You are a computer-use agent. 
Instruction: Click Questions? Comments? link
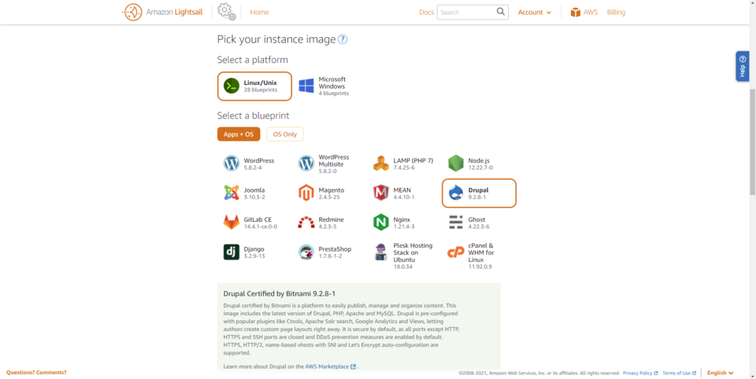pyautogui.click(x=36, y=372)
